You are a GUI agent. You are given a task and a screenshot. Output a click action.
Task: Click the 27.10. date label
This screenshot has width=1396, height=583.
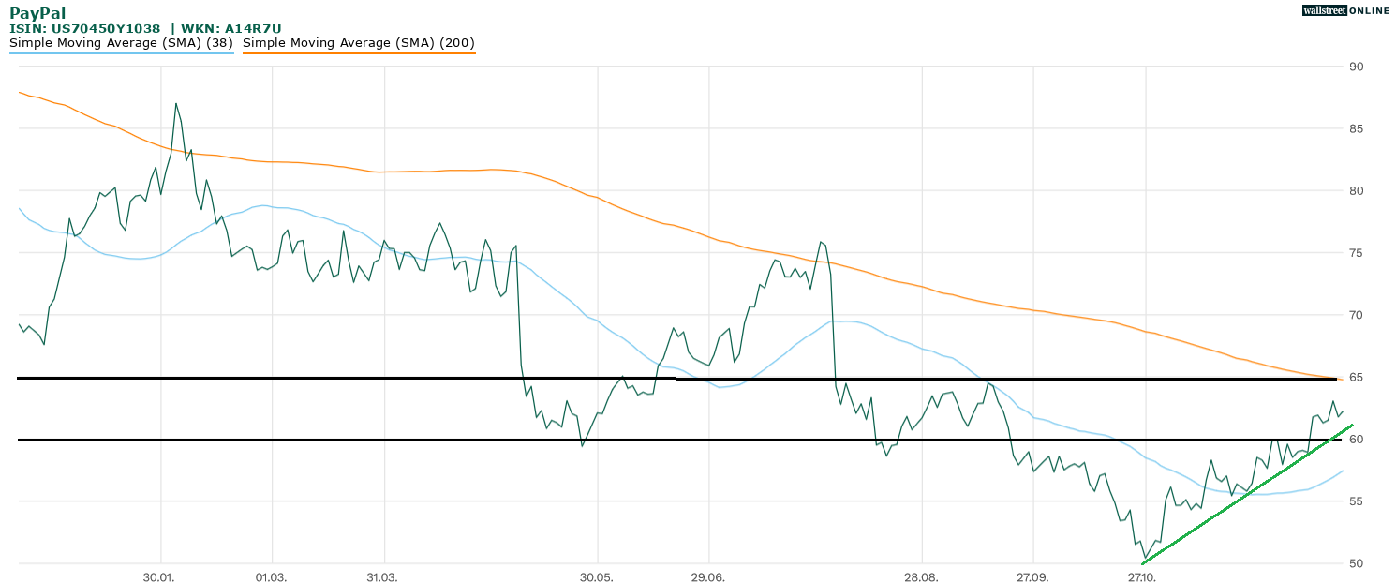(1142, 577)
